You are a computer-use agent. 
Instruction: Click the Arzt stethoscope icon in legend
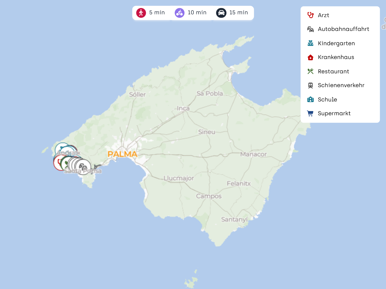click(310, 15)
